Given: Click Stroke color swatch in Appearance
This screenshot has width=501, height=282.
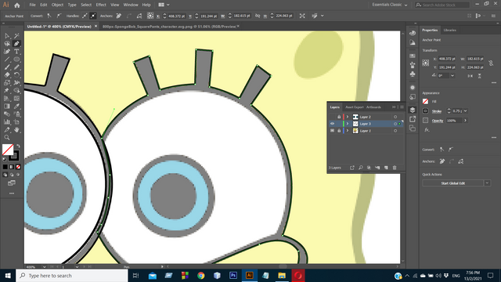Looking at the screenshot, I should [425, 111].
